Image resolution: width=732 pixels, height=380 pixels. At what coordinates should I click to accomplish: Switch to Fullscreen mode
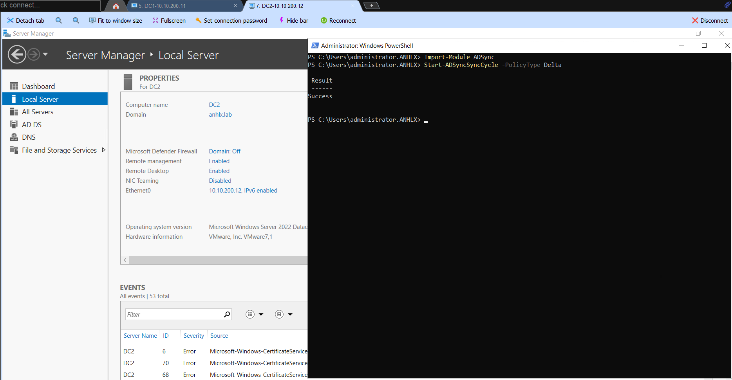click(169, 20)
